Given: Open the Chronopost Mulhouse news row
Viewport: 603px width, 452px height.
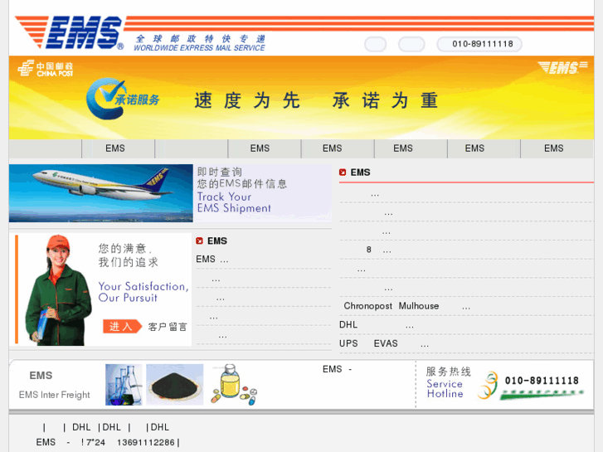Looking at the screenshot, I should (x=466, y=306).
